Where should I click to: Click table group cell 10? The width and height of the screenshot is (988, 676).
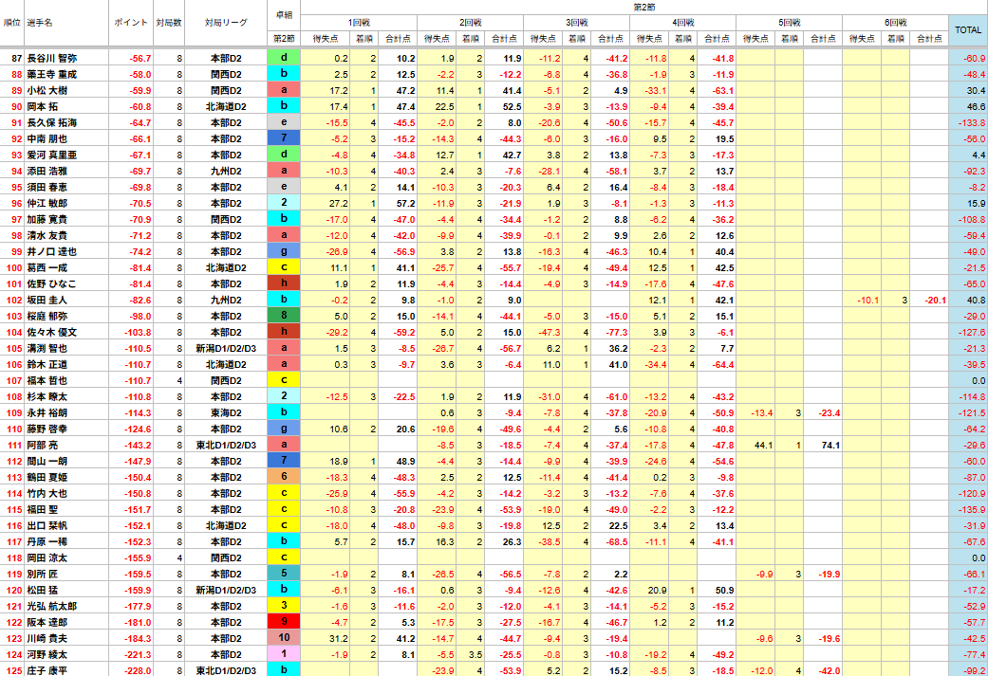(x=284, y=638)
